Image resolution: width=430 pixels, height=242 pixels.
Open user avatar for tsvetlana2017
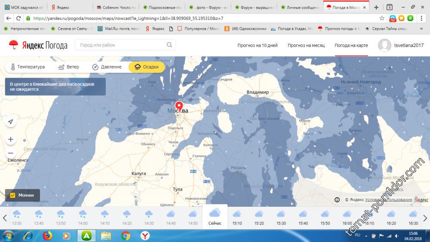pyautogui.click(x=384, y=45)
